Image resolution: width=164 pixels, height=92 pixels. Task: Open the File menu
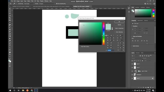click(12, 1)
